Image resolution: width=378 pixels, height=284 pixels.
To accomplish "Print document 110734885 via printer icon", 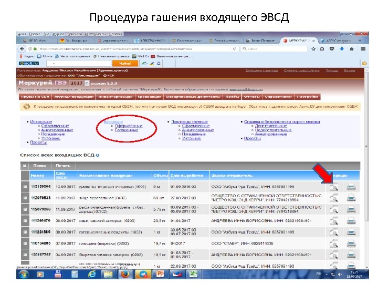I will pyautogui.click(x=351, y=244).
